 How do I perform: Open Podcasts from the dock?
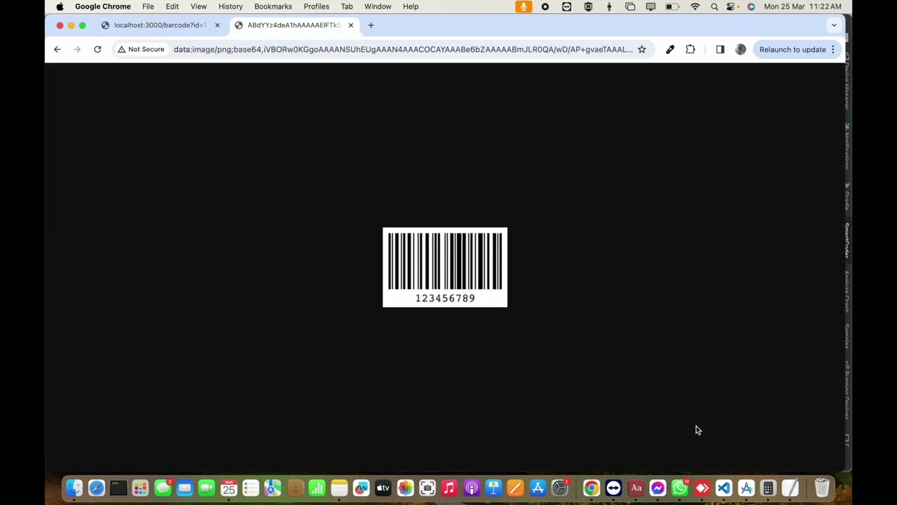tap(472, 488)
